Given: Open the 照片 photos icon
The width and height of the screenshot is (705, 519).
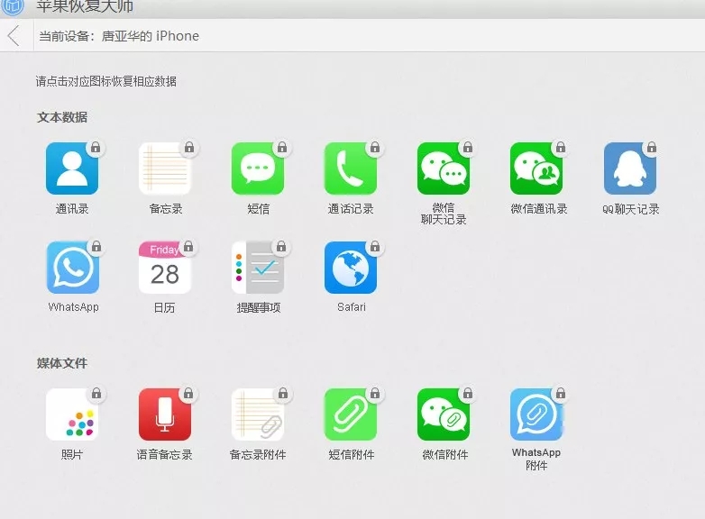Looking at the screenshot, I should click(72, 415).
